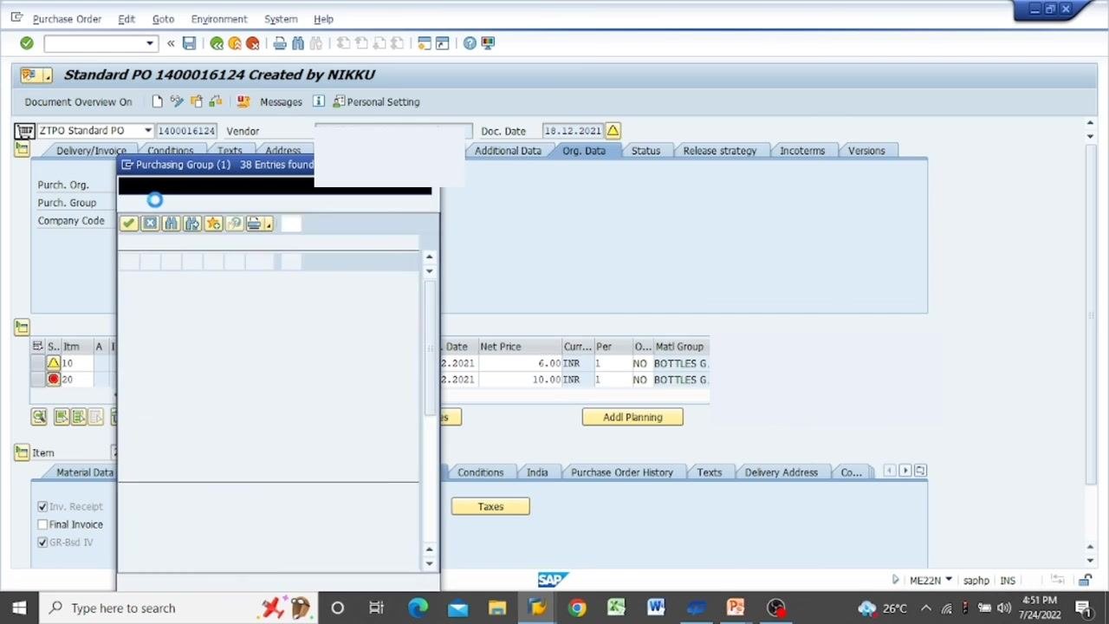Open the command field dropdown arrow

150,43
